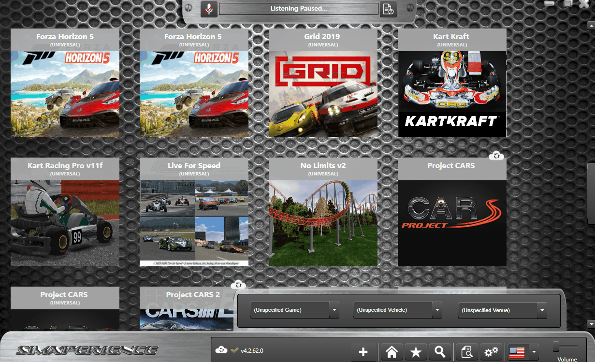
Task: Open the log viewer document-search icon
Action: point(467,352)
